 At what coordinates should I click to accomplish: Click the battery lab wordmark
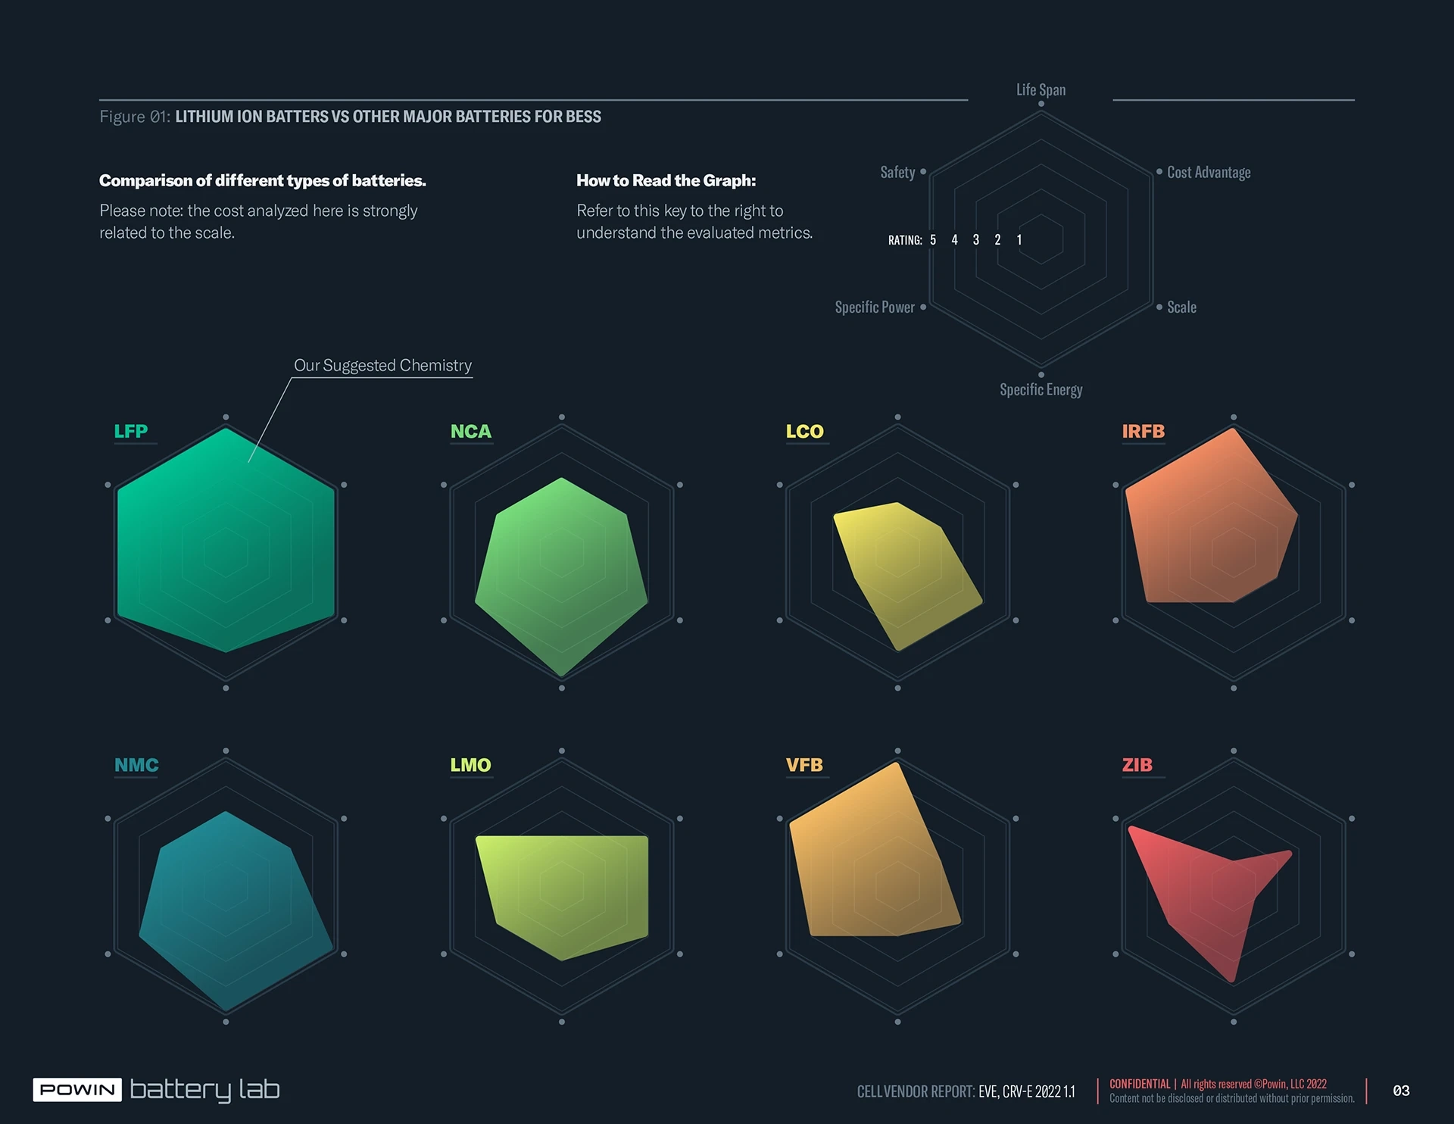204,1089
